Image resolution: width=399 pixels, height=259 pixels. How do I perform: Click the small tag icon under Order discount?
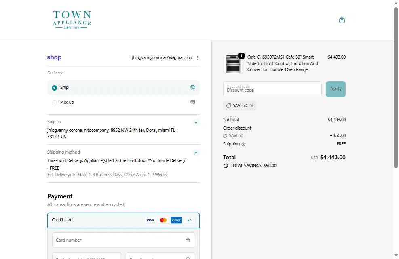[x=225, y=136]
